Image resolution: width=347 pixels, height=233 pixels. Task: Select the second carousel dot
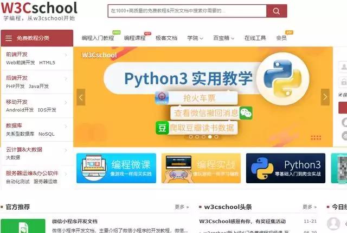pos(197,137)
